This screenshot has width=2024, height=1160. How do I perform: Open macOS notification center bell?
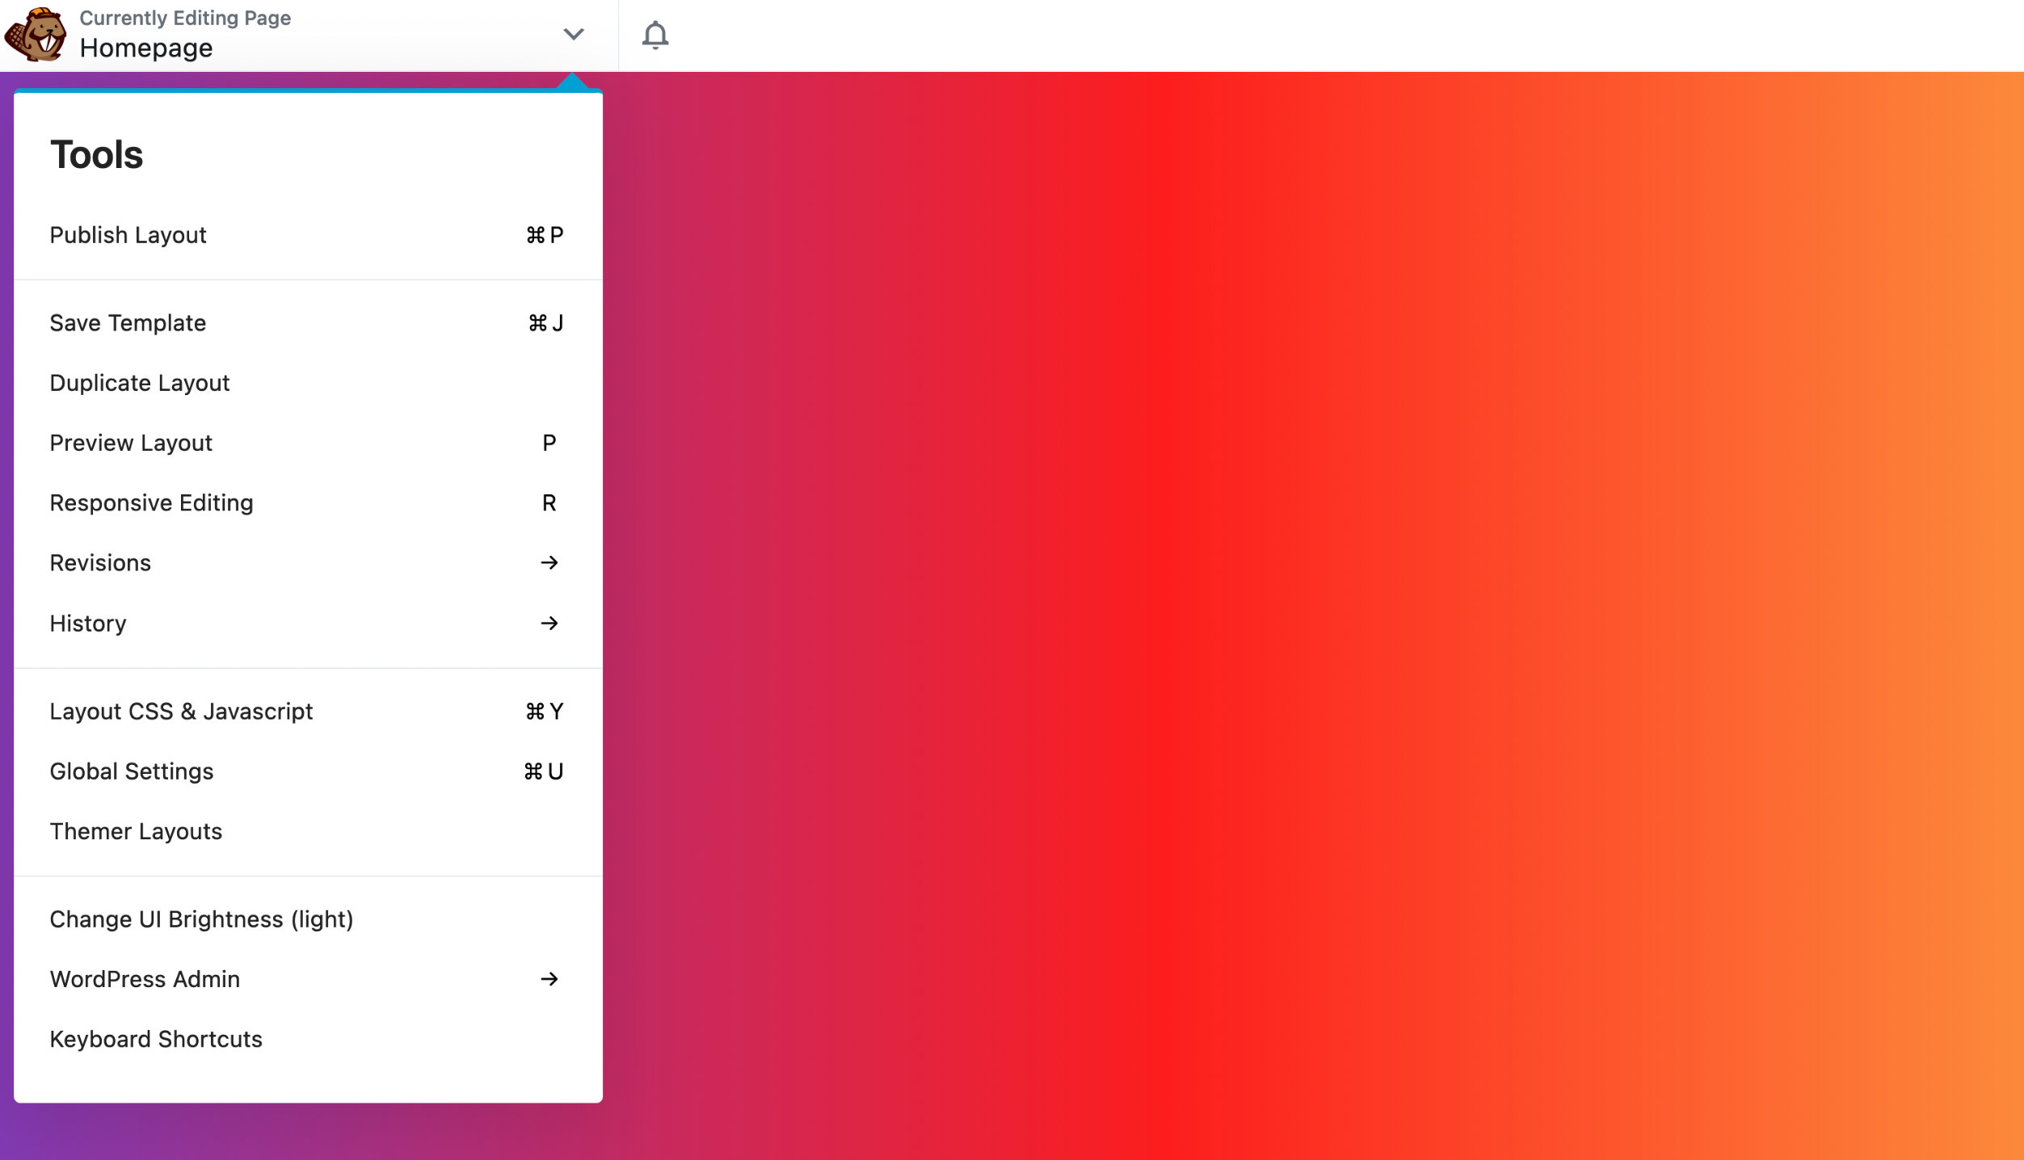[x=656, y=35]
